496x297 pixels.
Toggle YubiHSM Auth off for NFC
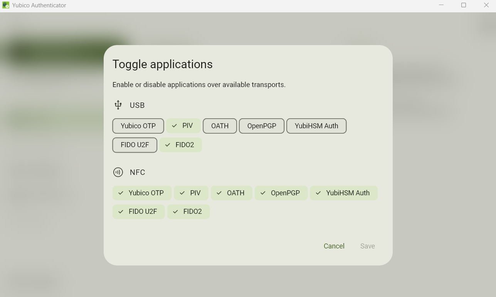344,193
